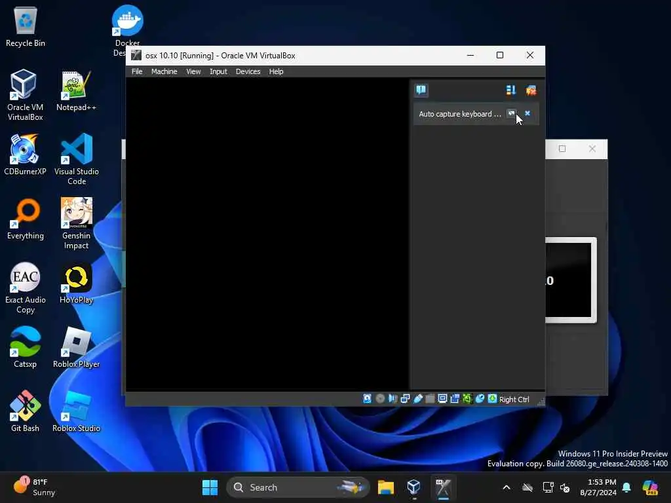Click the network adapters status icon
This screenshot has height=503, width=671.
point(405,399)
